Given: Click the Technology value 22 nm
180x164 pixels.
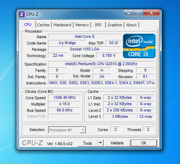Looking at the screenshot, I should (58, 55).
